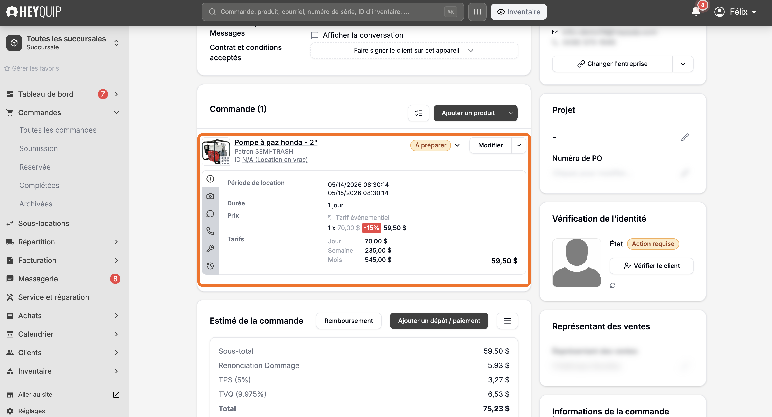
Task: Click the Gérer les favoris link
Action: point(35,68)
